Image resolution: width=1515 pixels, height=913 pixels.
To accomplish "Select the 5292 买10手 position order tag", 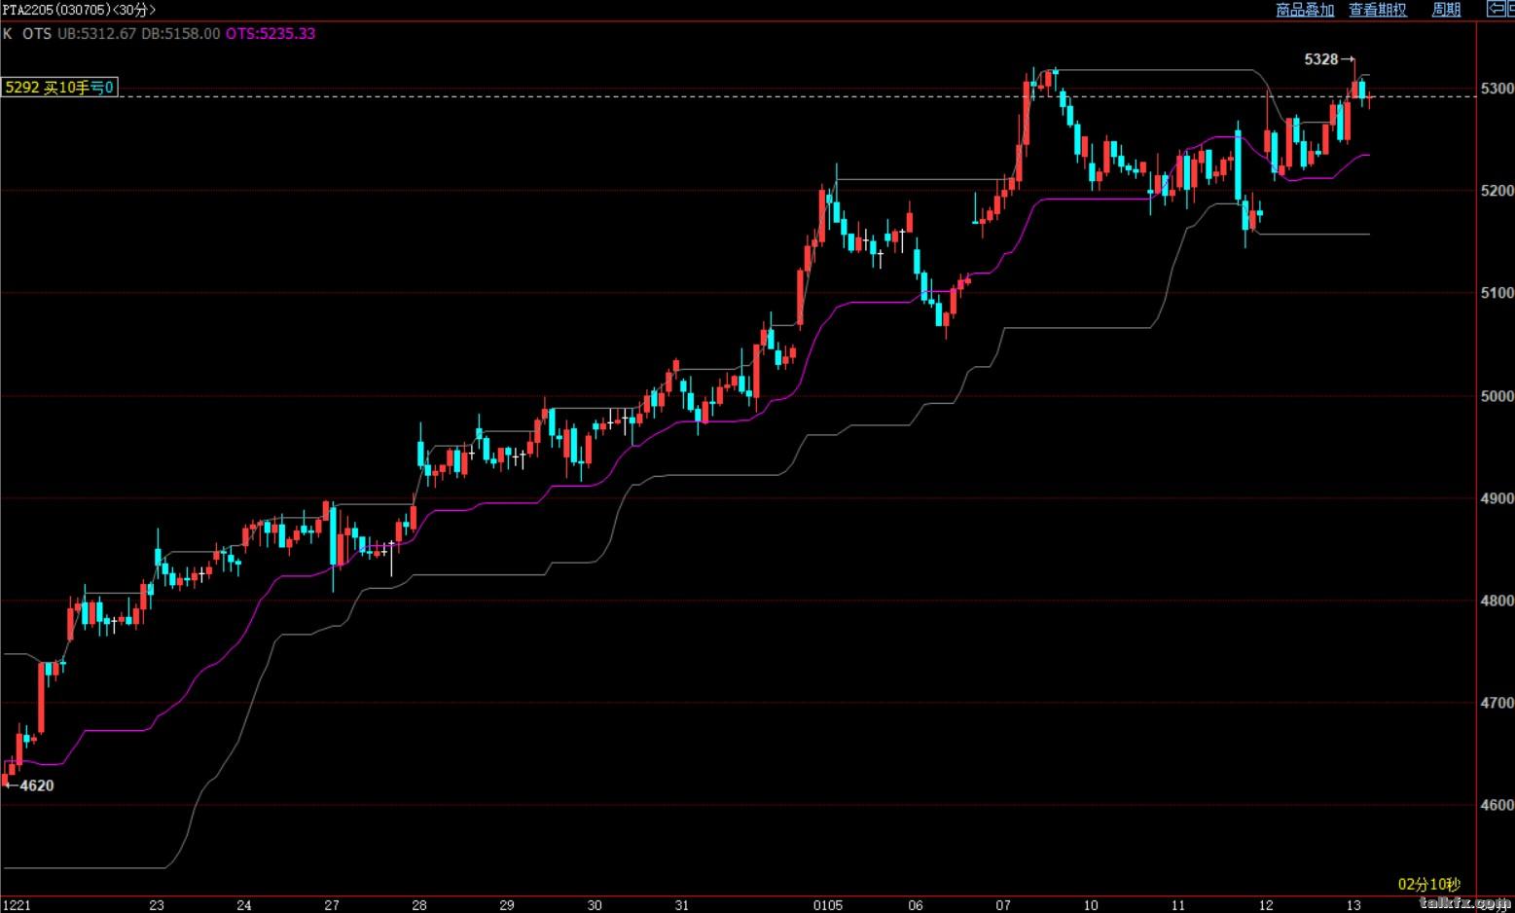I will point(58,88).
